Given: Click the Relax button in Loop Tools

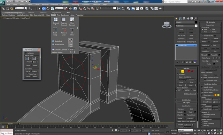Looking at the screenshot, I should [x=35, y=77].
